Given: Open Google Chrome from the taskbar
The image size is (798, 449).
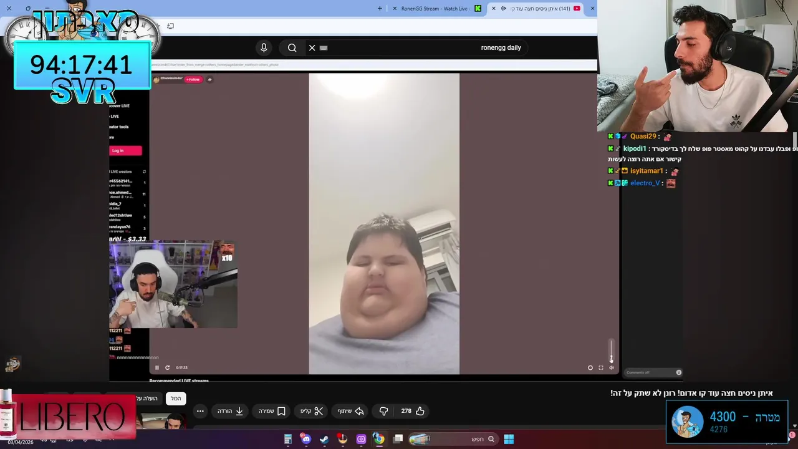Looking at the screenshot, I should click(378, 439).
